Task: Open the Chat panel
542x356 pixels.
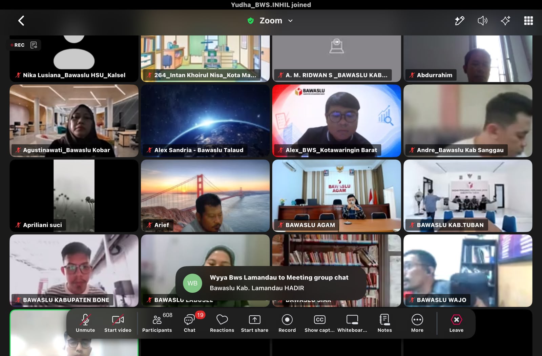Action: (190, 323)
